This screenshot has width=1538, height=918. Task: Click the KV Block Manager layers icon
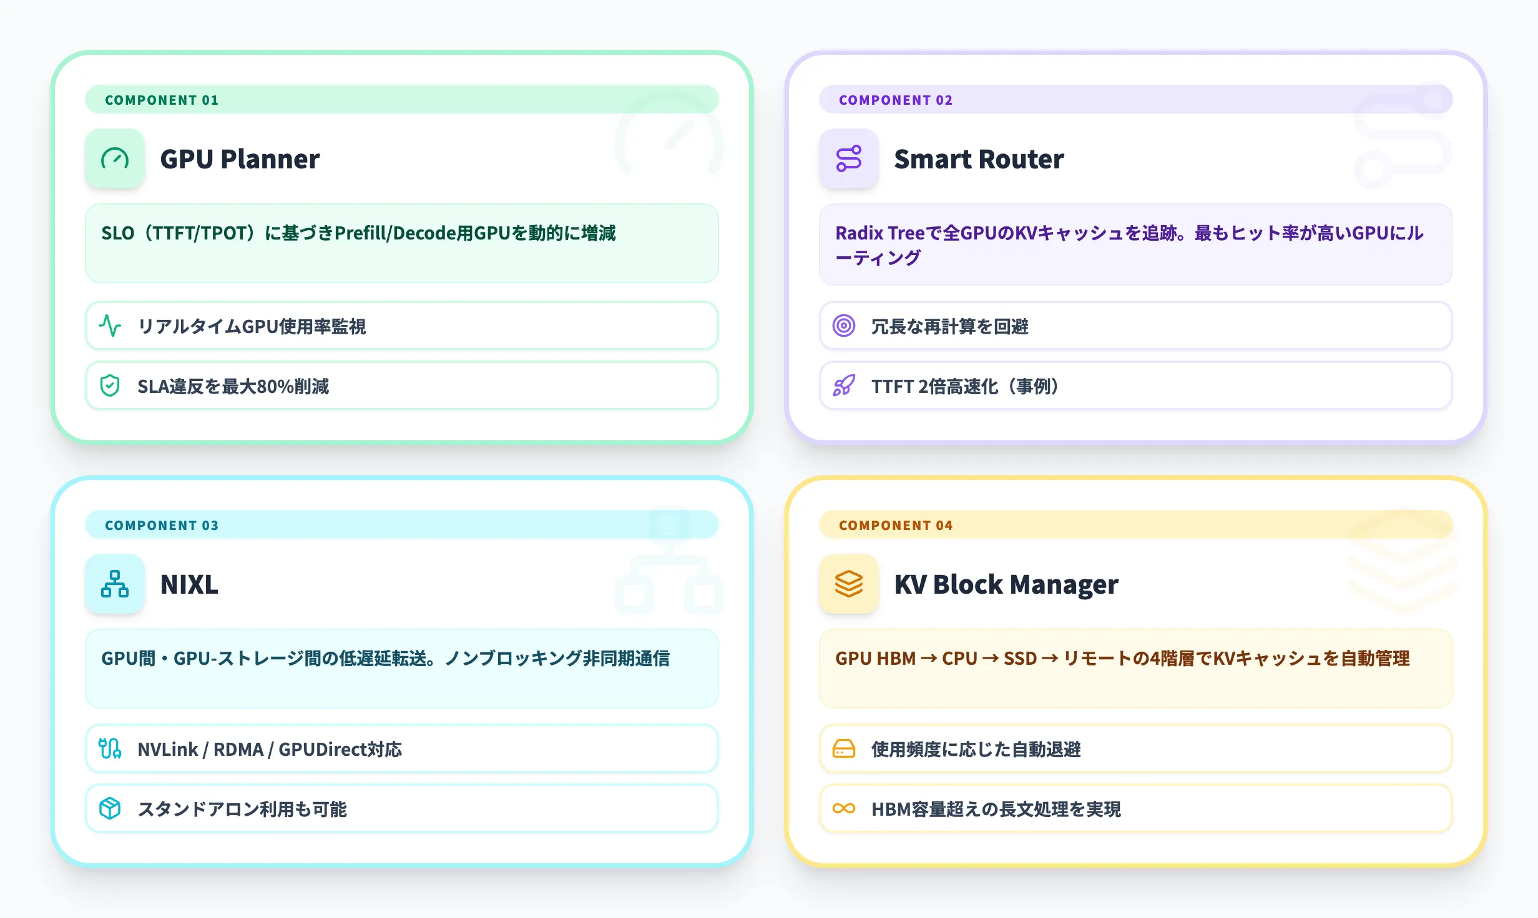tap(849, 584)
